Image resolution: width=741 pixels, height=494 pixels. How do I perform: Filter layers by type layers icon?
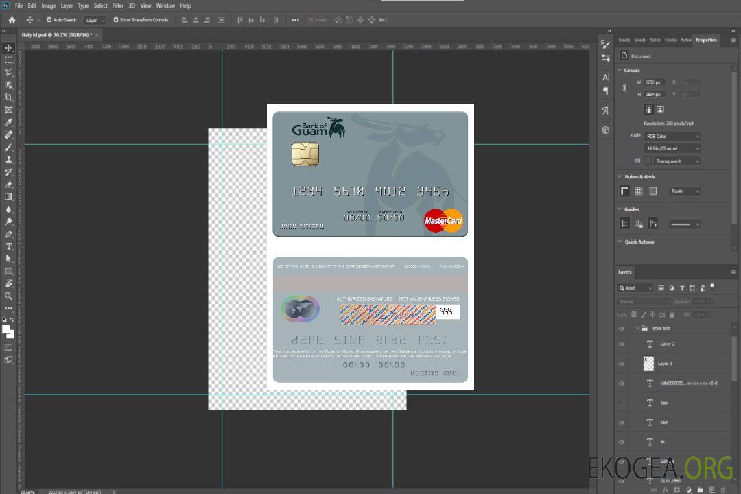[x=683, y=288]
